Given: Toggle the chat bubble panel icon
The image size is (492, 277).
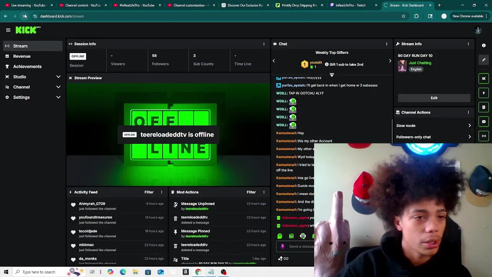Looking at the screenshot, I should 484,122.
